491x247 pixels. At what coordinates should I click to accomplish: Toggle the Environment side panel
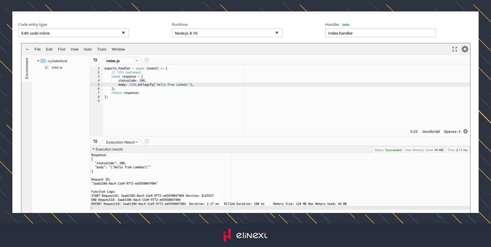coord(27,68)
